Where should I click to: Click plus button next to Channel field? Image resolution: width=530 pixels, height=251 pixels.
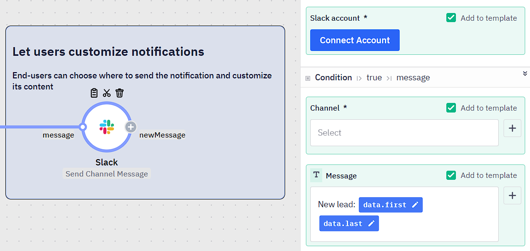(x=512, y=128)
